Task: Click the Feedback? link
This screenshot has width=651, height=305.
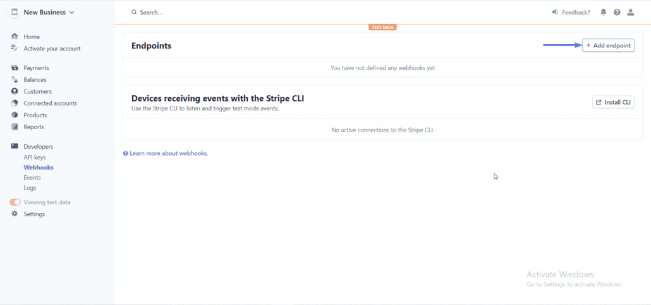Action: point(576,13)
